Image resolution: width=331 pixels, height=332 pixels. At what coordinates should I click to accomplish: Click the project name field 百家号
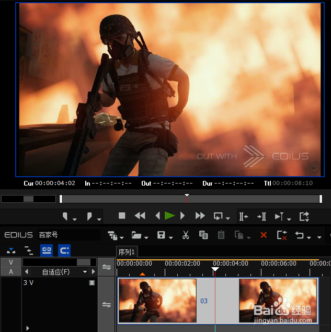69,235
